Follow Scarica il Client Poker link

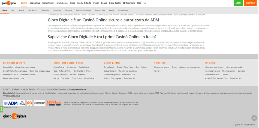125,67
